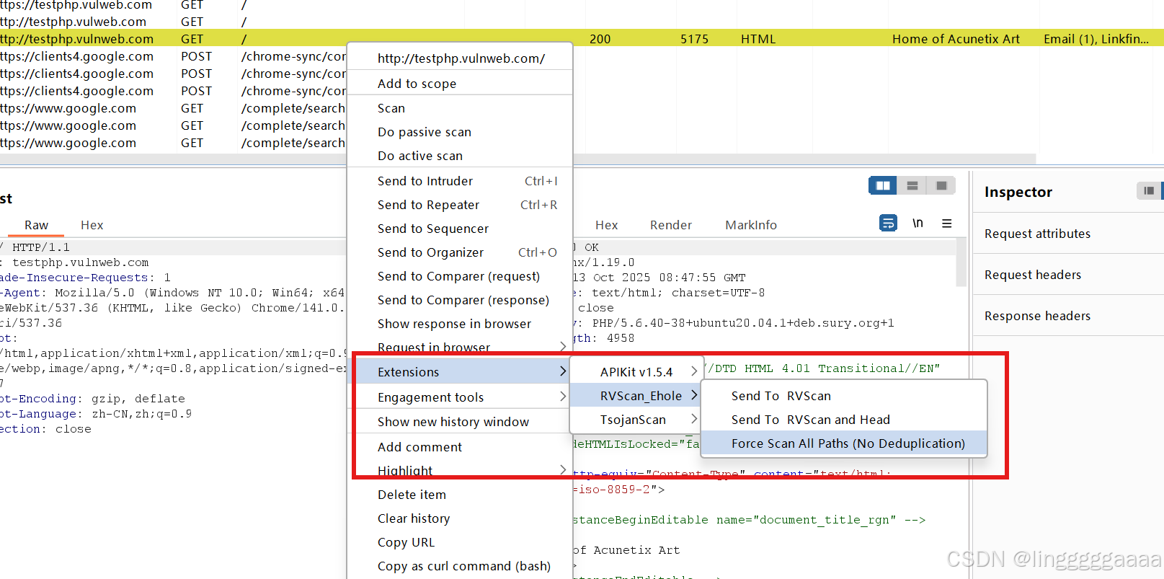Screen dimensions: 1164x579
Task: Expand APIKit v1.5.4 submenu arrow
Action: pyautogui.click(x=694, y=371)
